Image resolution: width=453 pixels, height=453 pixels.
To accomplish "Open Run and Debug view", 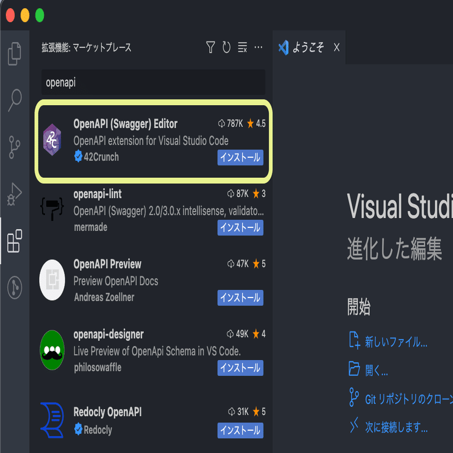I will pos(15,194).
